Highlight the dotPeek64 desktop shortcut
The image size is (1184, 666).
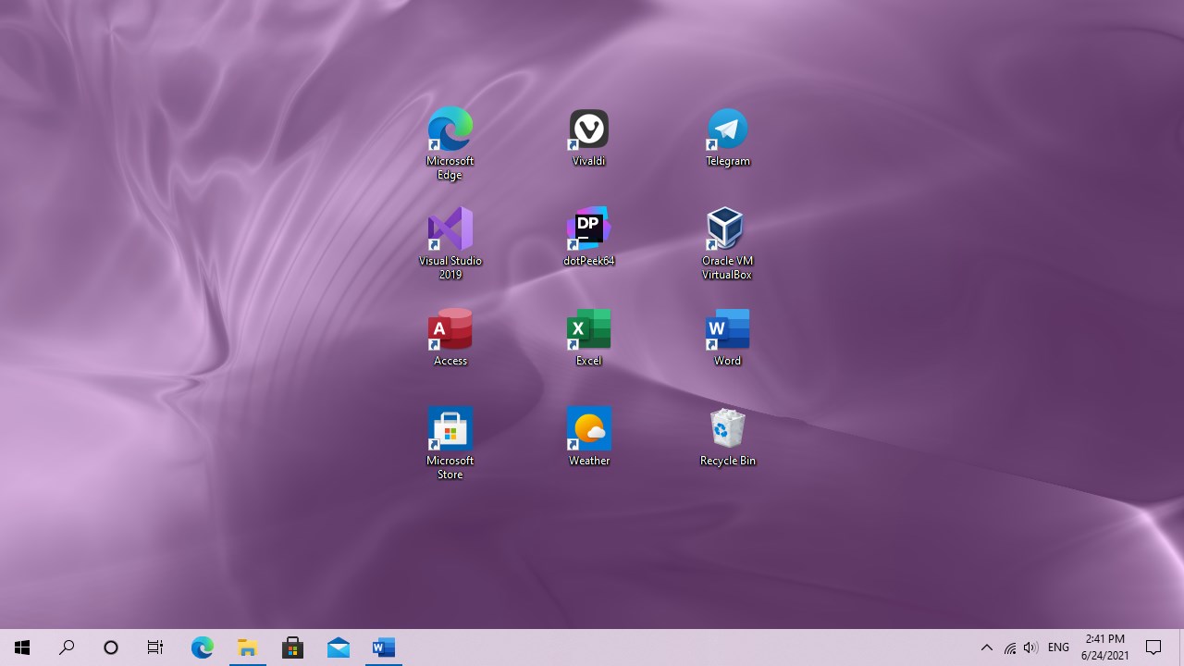588,238
